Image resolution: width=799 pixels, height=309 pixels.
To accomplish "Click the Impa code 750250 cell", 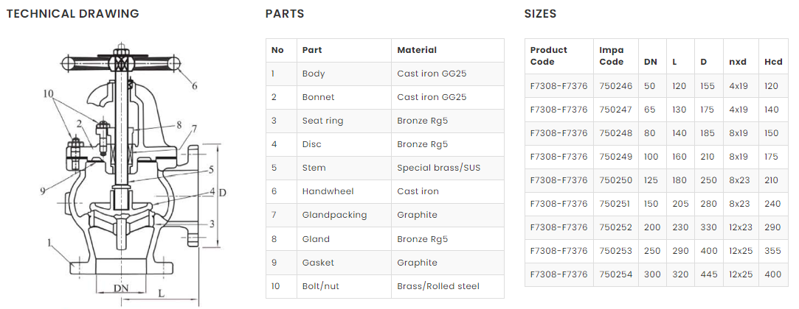I will pyautogui.click(x=616, y=180).
